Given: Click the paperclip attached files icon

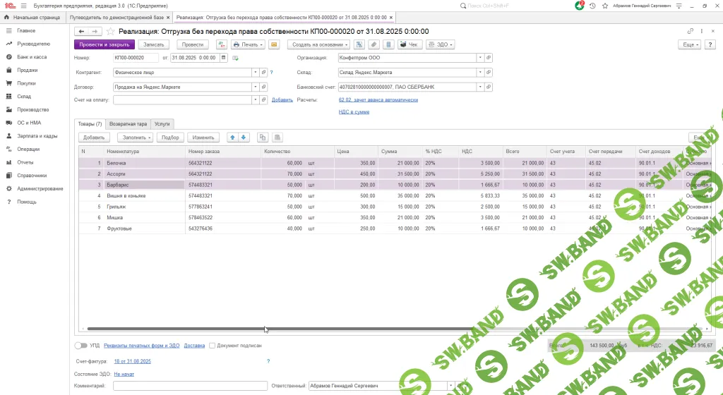Looking at the screenshot, I should pos(373,44).
